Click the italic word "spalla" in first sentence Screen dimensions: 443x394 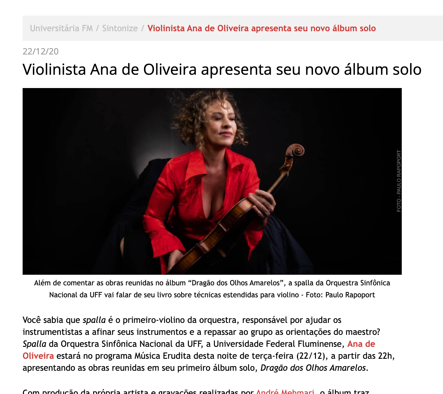tap(94, 320)
